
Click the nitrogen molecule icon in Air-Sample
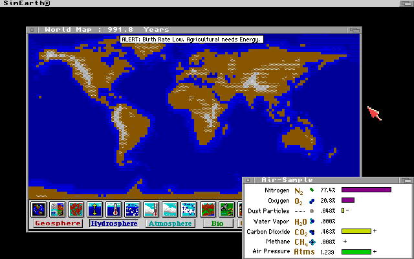click(312, 190)
